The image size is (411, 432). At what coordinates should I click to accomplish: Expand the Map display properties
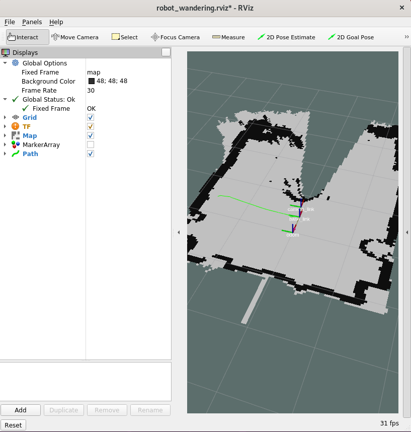coord(5,136)
